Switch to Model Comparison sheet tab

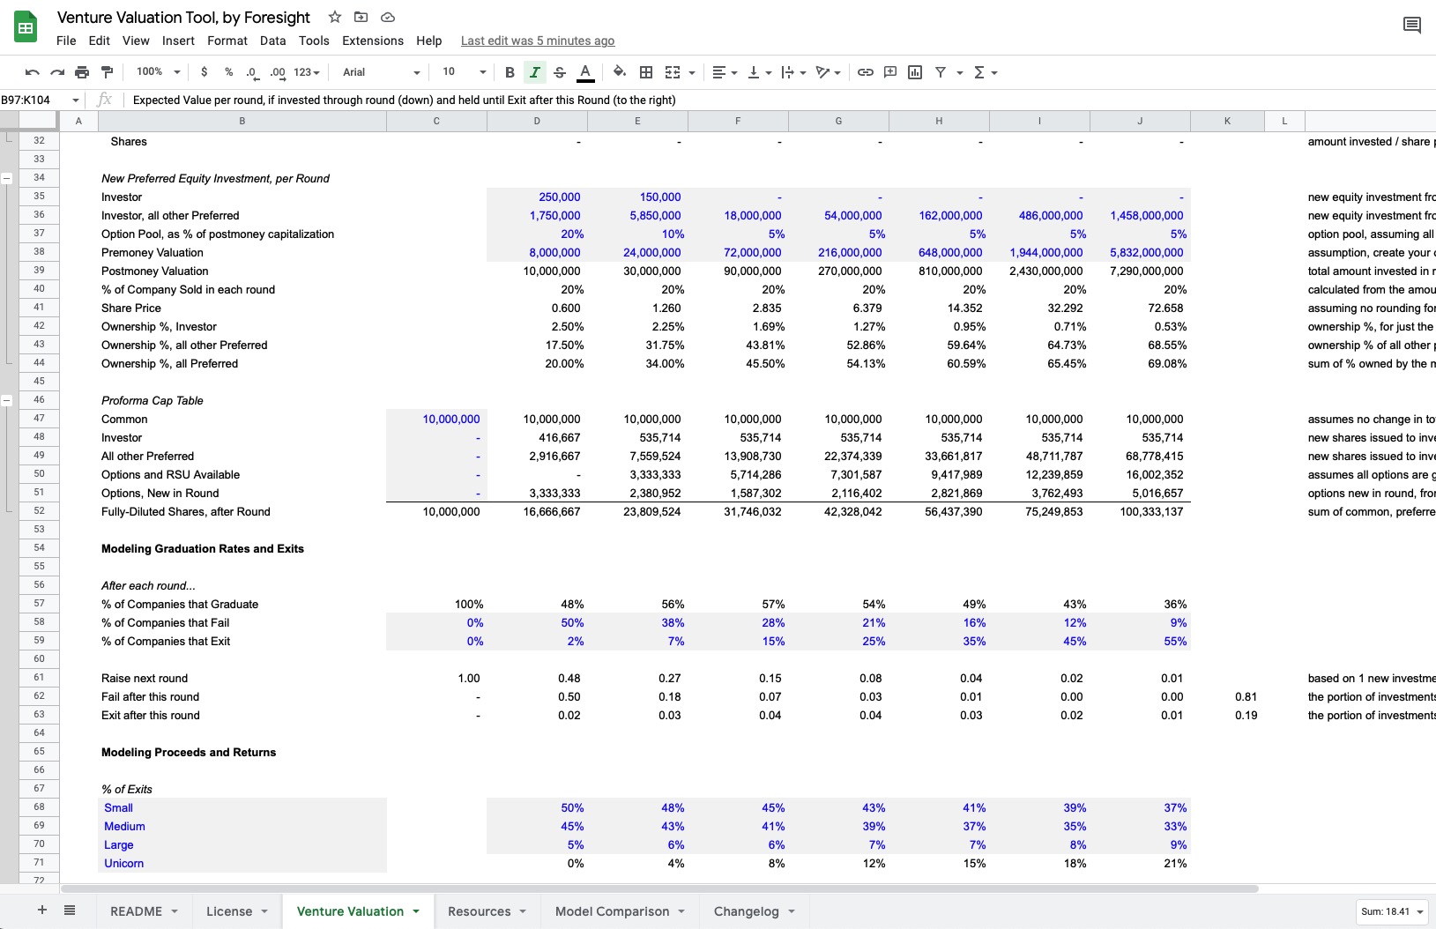(612, 911)
